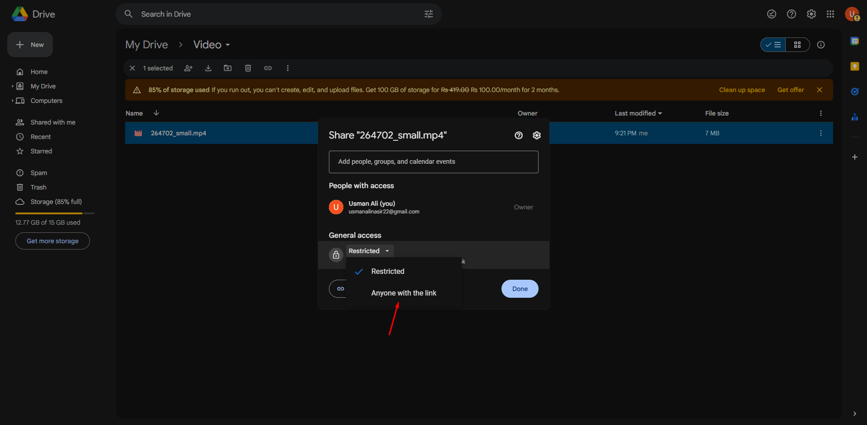Copy the share link for the file

[268, 68]
